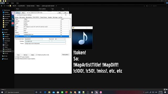Click the Windows Start button

point(2,92)
